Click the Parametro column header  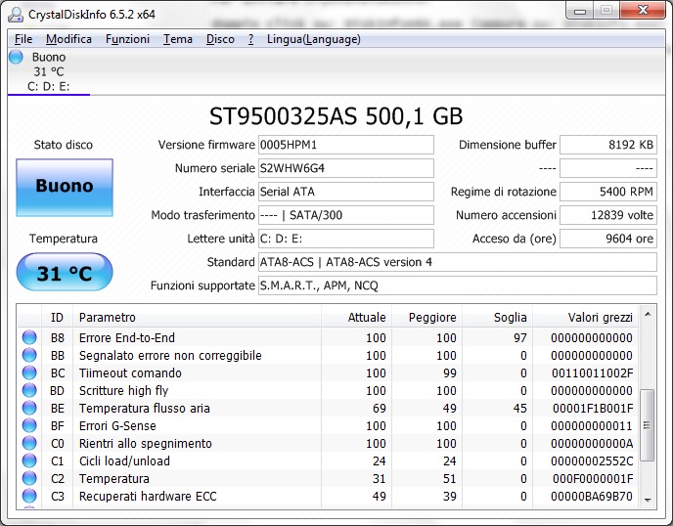point(197,318)
